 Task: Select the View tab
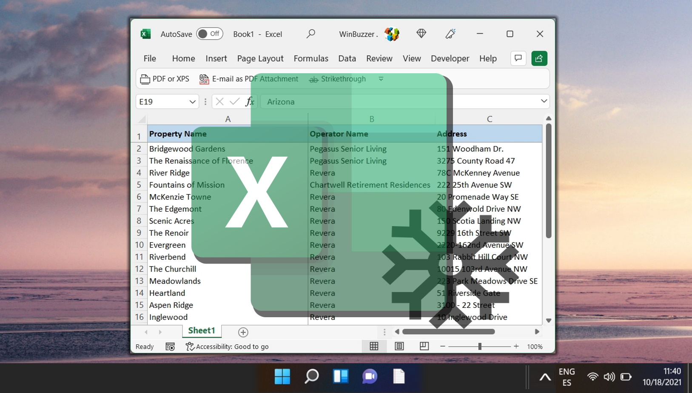click(412, 58)
